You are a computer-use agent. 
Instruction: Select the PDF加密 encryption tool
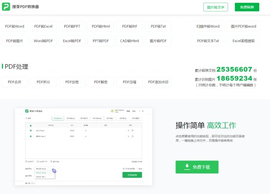(72, 82)
